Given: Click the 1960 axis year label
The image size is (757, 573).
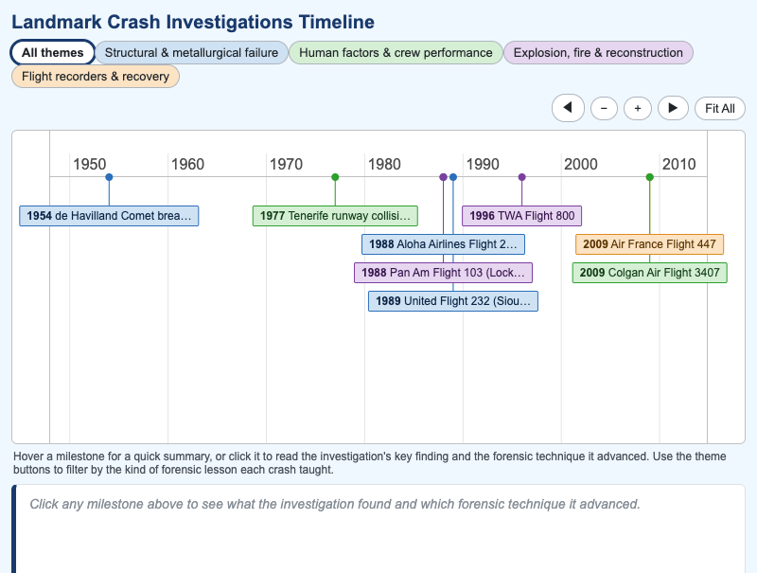Looking at the screenshot, I should 187,164.
